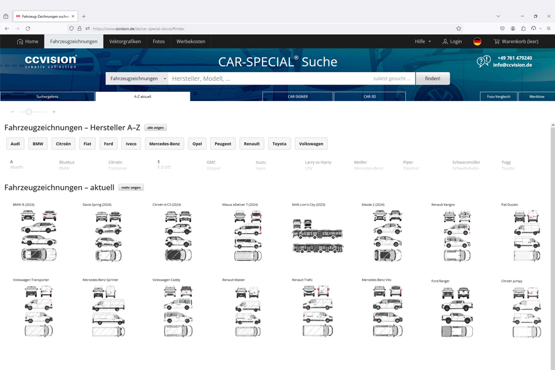The image size is (555, 370).
Task: Open the Foto-Vergleich tab
Action: click(x=498, y=97)
